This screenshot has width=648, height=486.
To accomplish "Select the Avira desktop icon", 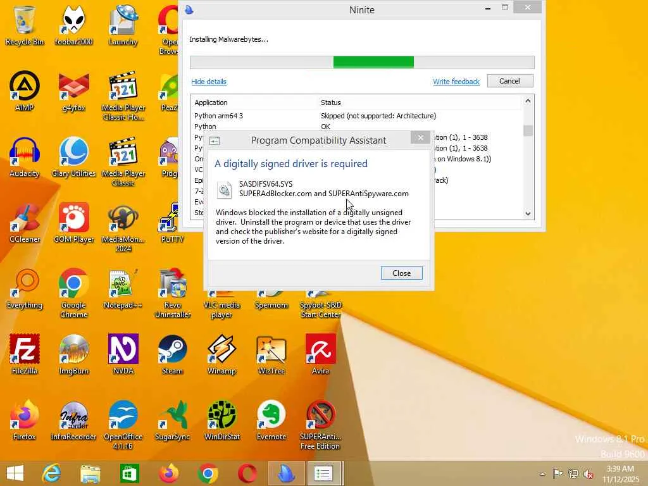I will pyautogui.click(x=320, y=354).
